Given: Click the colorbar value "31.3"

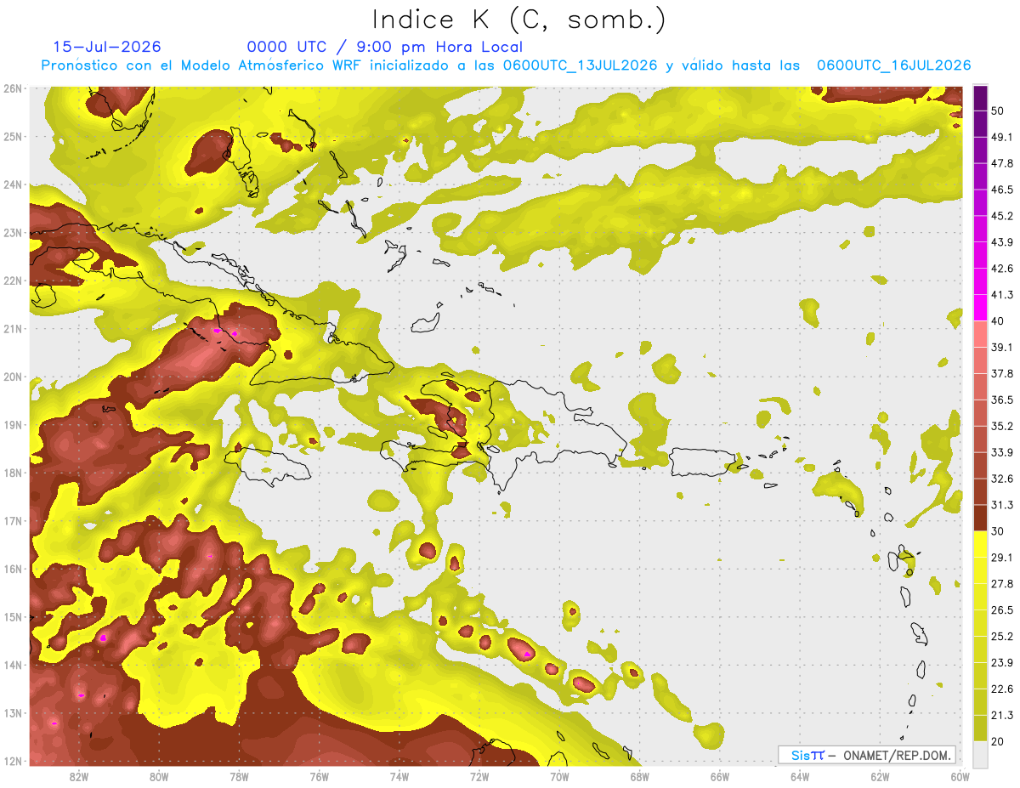Looking at the screenshot, I should click(x=1001, y=505).
